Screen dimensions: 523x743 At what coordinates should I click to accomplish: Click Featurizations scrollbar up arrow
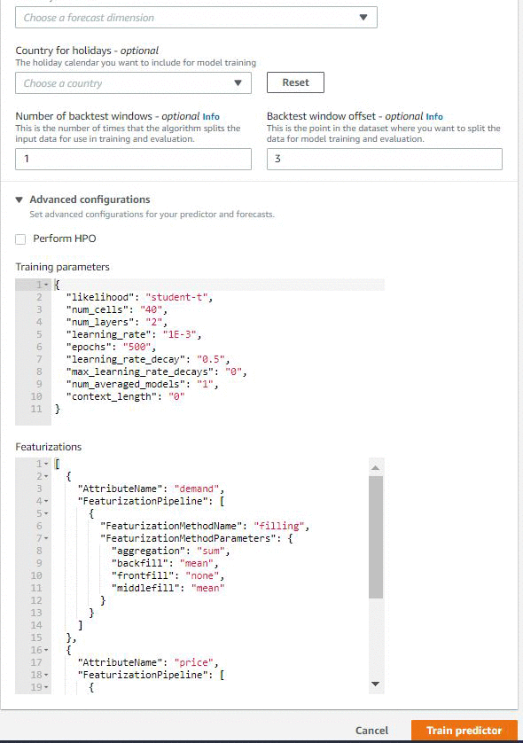(375, 467)
